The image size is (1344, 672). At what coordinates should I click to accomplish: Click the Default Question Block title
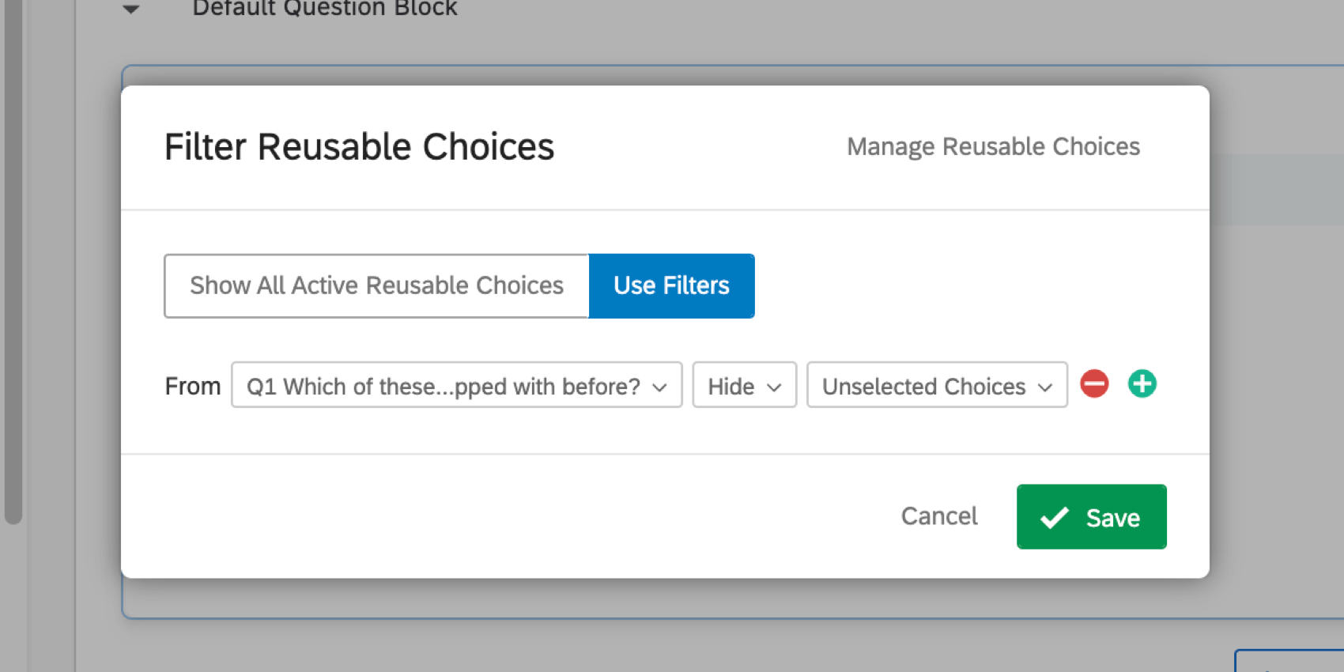coord(324,9)
